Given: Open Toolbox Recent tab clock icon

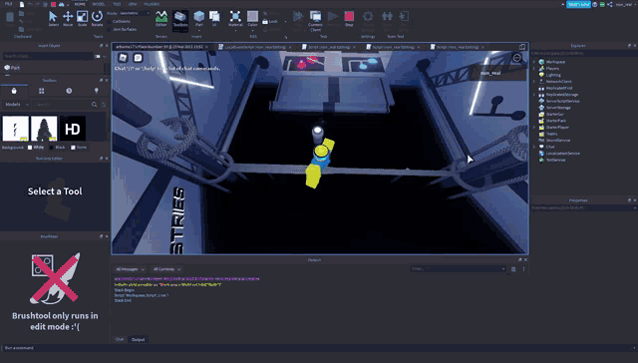Looking at the screenshot, I should coord(69,91).
